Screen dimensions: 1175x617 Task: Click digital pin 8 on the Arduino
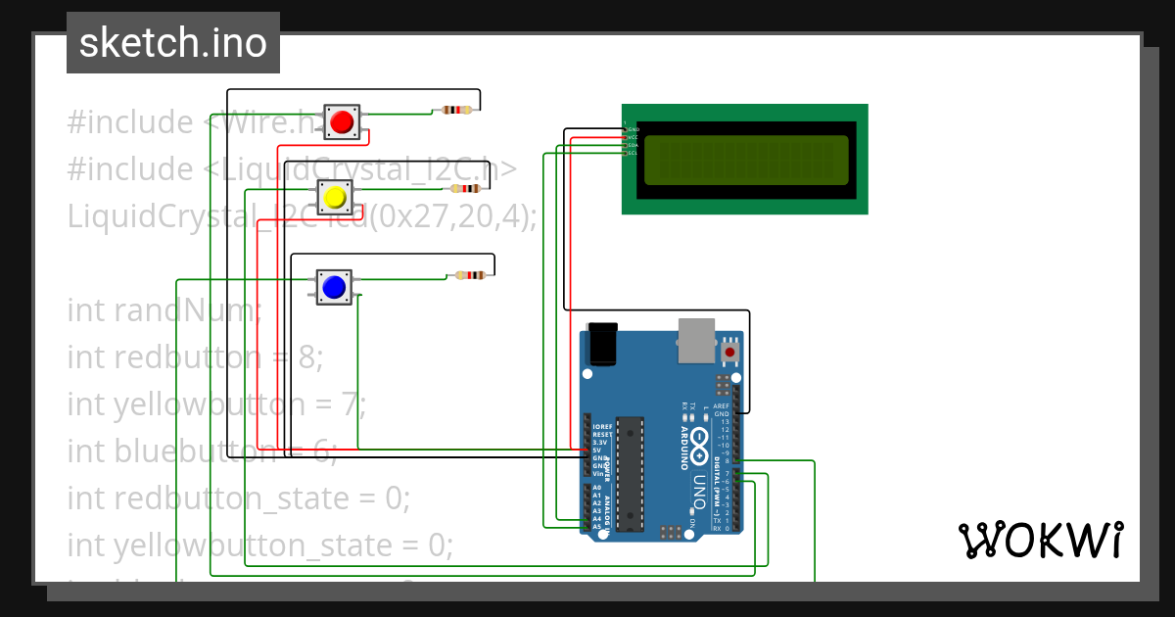pyautogui.click(x=736, y=459)
